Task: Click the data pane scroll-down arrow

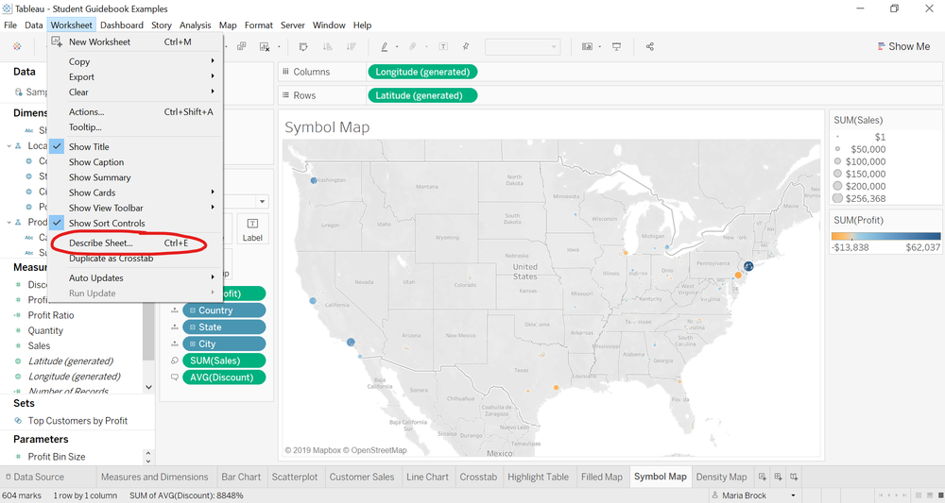Action: (x=149, y=388)
